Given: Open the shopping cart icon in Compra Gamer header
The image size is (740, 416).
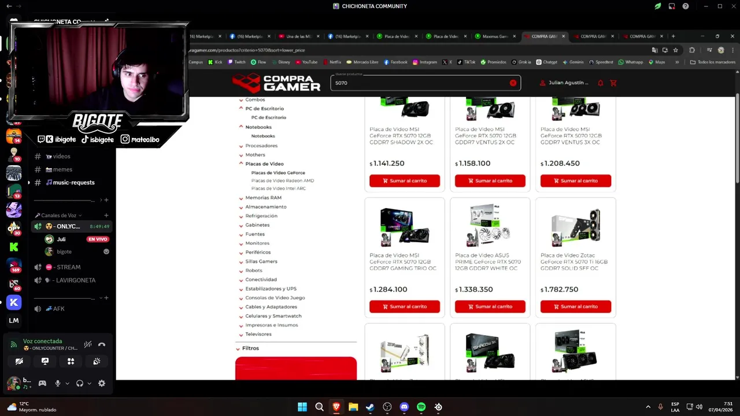Looking at the screenshot, I should click(x=613, y=83).
